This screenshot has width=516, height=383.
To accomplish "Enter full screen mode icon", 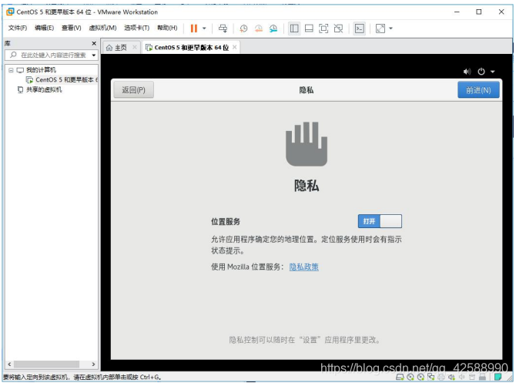I will pos(323,29).
